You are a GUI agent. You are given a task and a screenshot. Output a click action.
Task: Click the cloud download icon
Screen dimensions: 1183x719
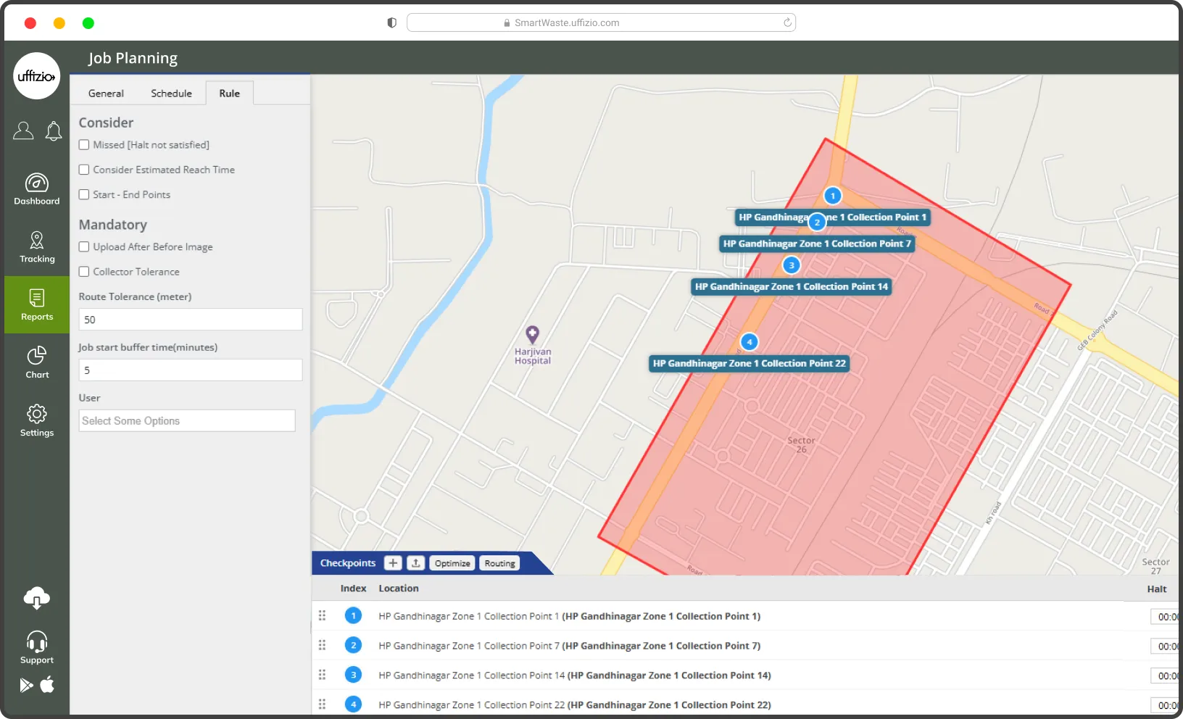tap(37, 599)
